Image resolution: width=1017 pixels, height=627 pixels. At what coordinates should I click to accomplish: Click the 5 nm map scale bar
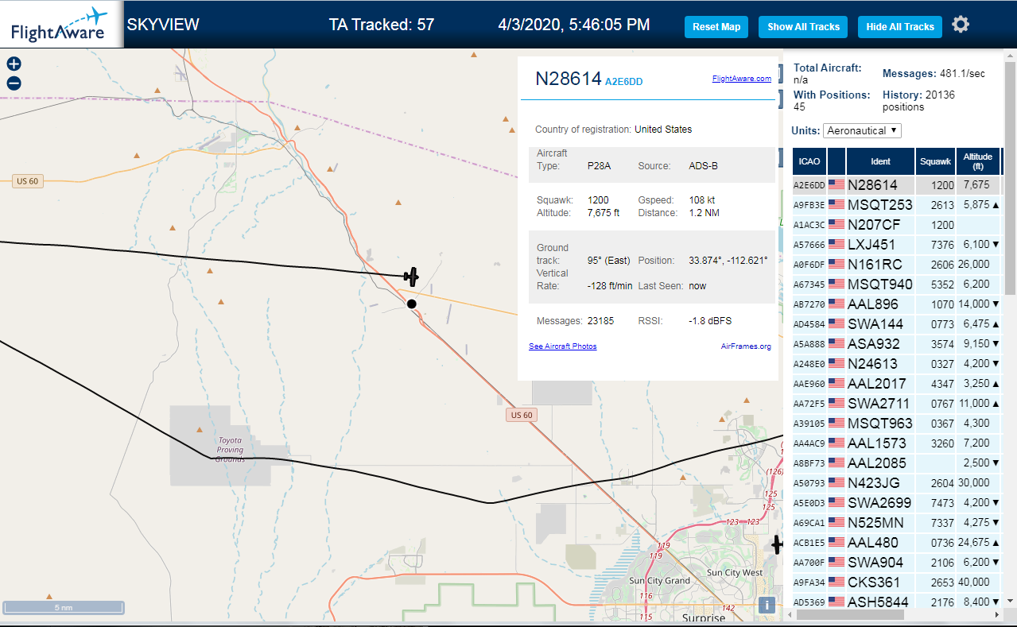tap(64, 607)
